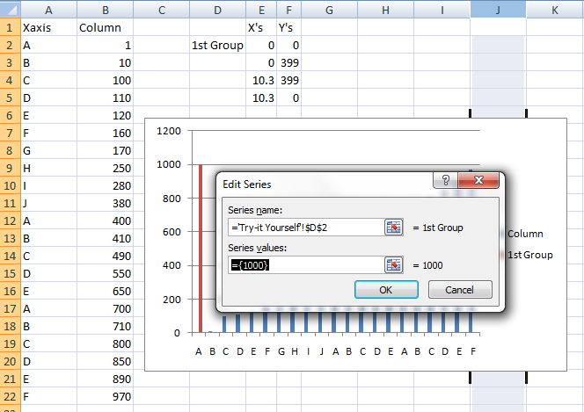Click cell B4 with value 100
Image resolution: width=584 pixels, height=412 pixels.
point(105,80)
